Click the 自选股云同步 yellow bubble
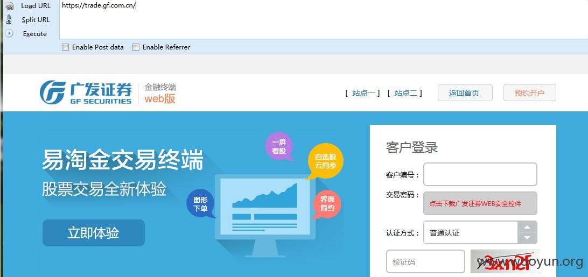The height and width of the screenshot is (277, 588). coord(325,161)
